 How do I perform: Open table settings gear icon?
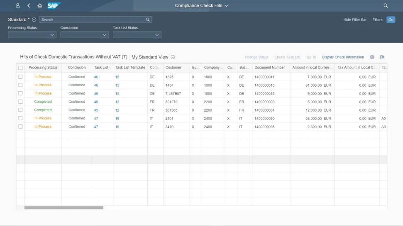pyautogui.click(x=372, y=57)
